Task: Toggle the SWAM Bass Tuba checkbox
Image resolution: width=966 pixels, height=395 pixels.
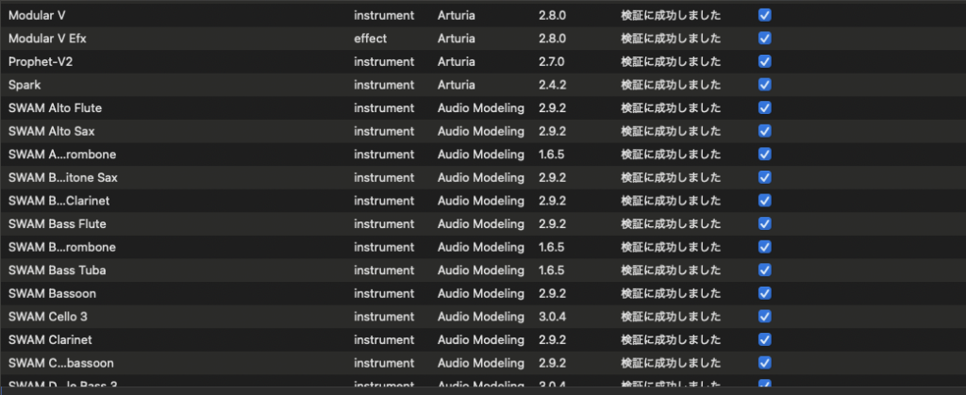Action: pyautogui.click(x=765, y=270)
